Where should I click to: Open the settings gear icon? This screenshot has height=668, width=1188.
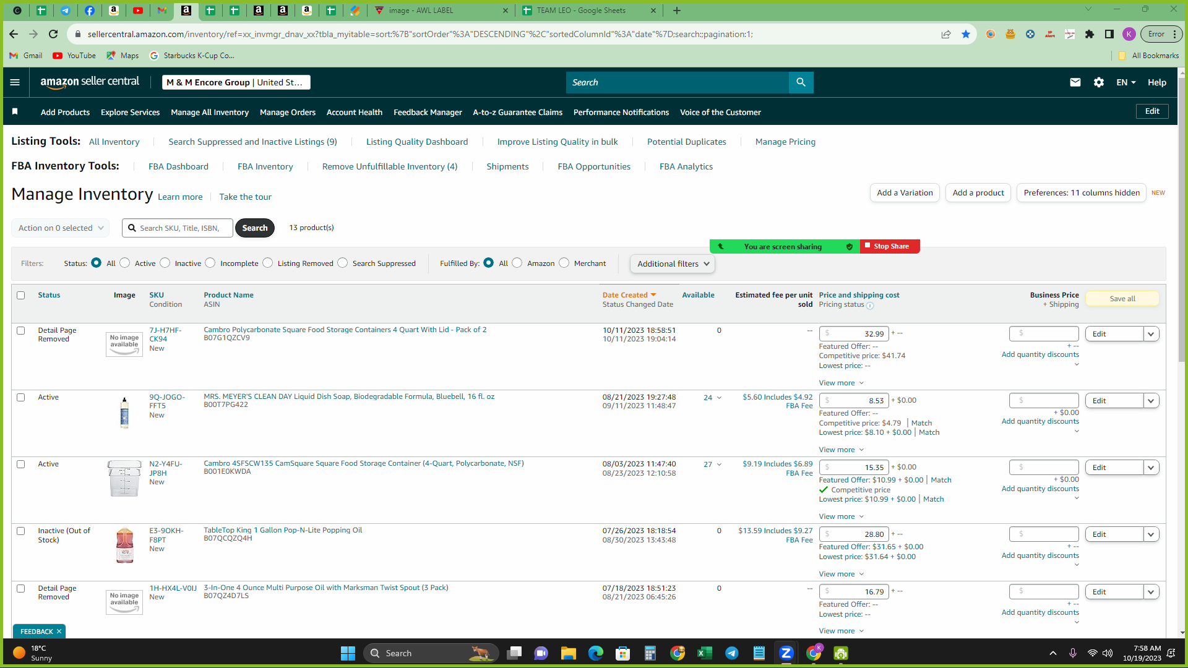click(x=1099, y=82)
